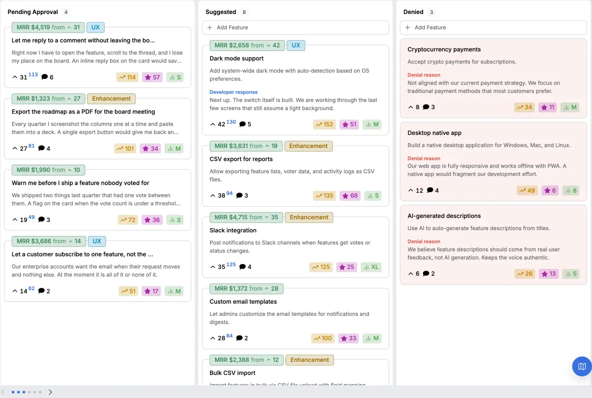
Task: Click trend score 152 on Dark mode card
Action: [x=324, y=124]
